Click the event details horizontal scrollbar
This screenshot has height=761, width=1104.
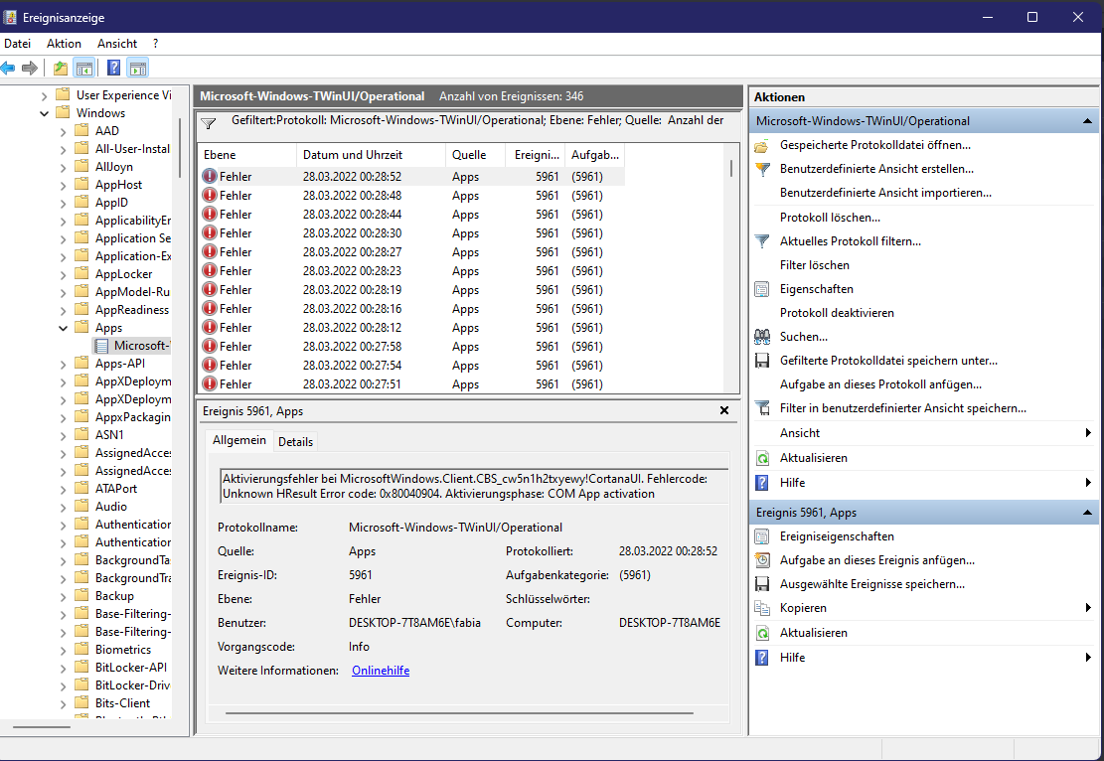[x=459, y=712]
